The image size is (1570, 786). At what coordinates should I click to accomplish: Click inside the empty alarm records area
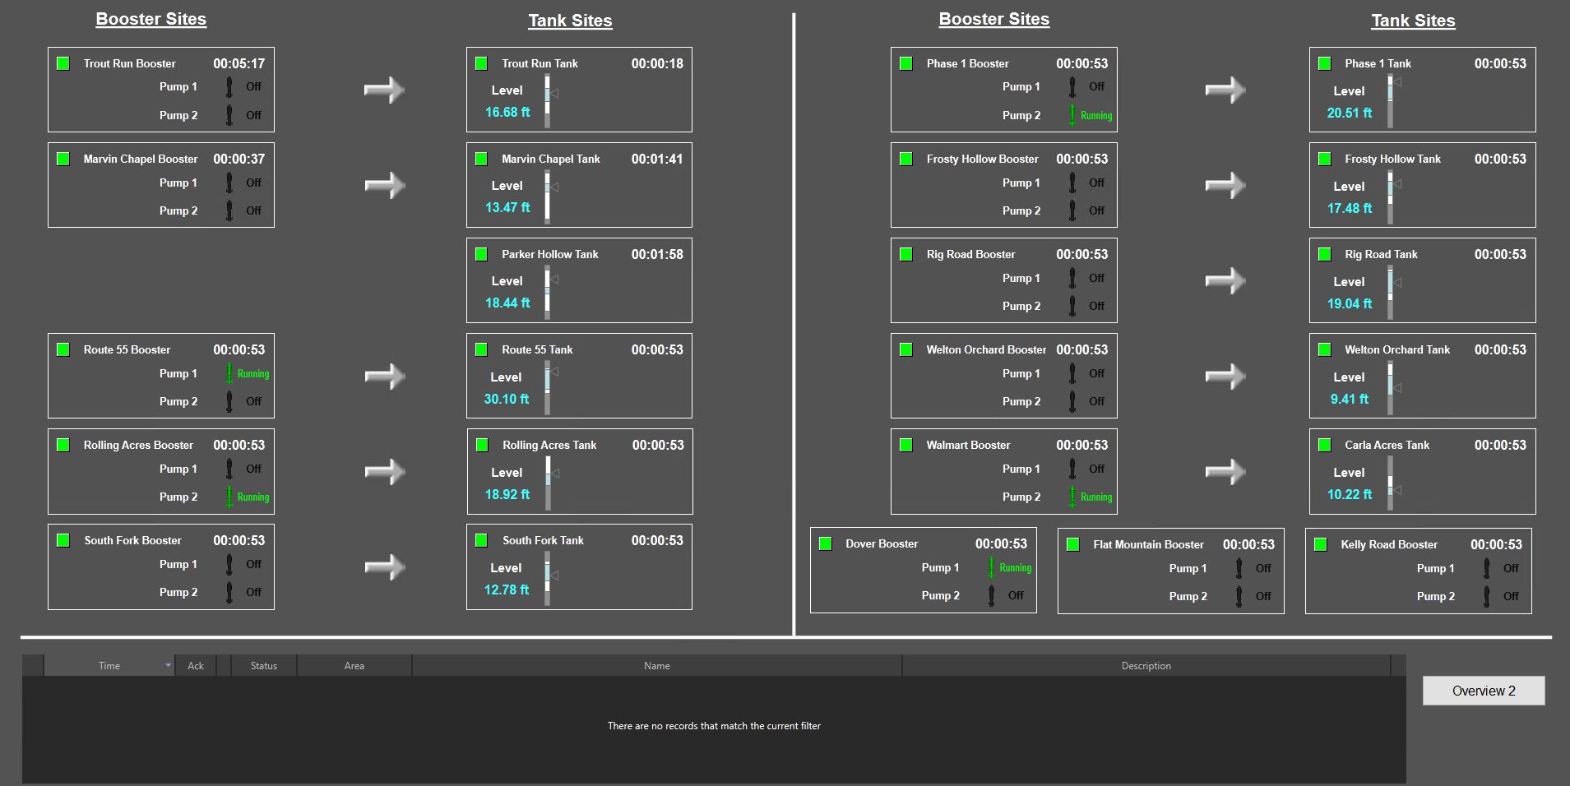(714, 726)
